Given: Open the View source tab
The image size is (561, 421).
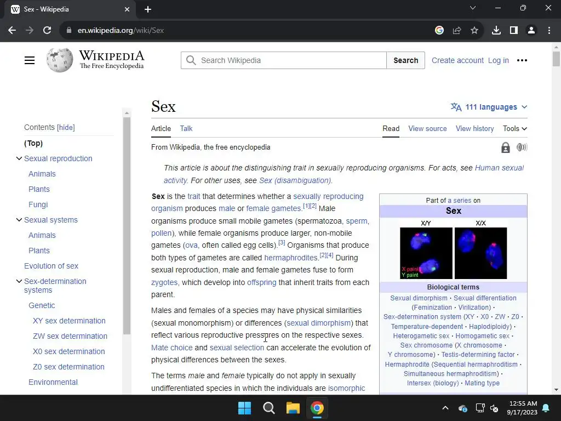Looking at the screenshot, I should [427, 128].
